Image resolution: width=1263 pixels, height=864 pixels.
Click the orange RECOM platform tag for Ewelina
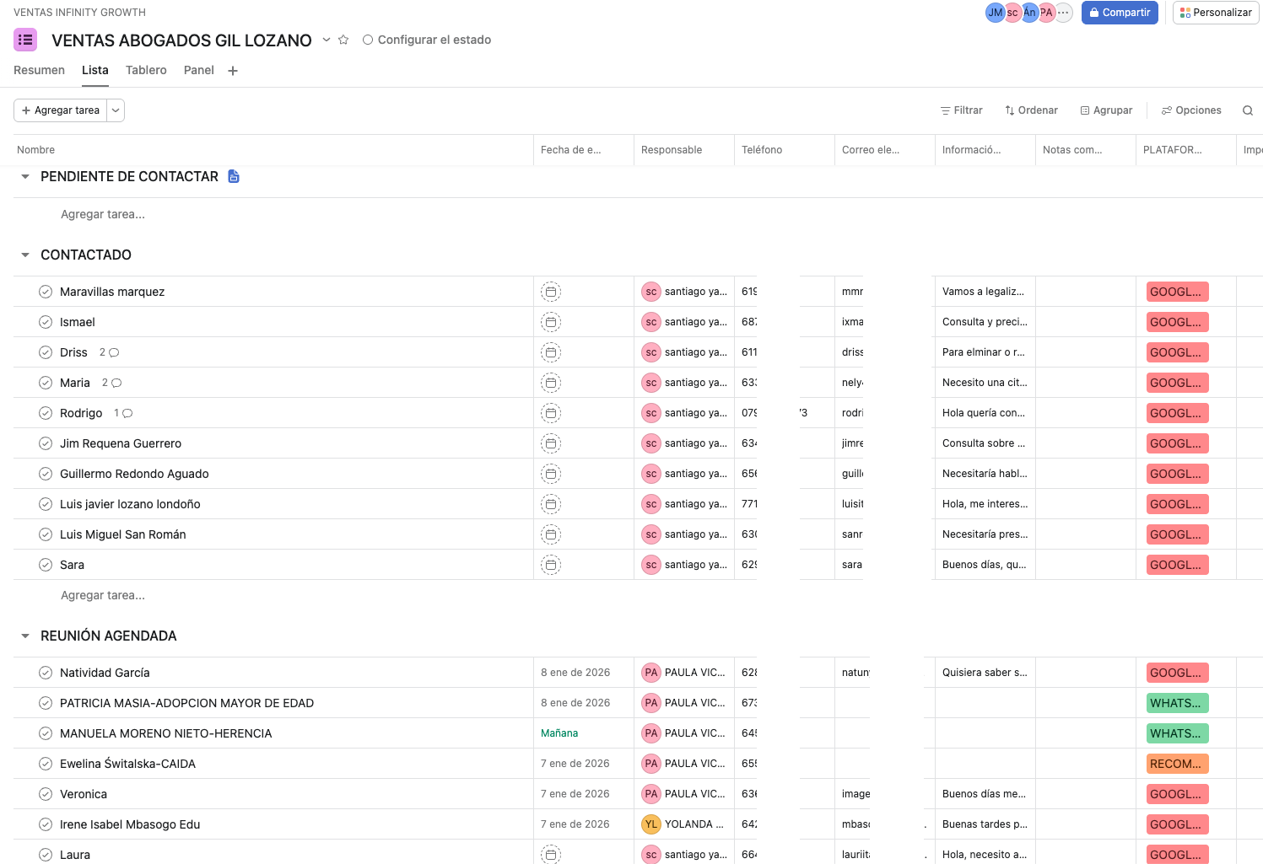(x=1177, y=764)
